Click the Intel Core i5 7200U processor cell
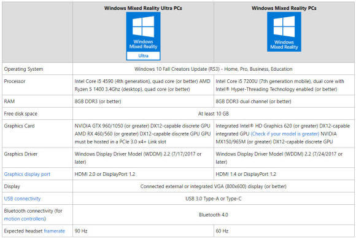Screen dimensions: 356x238 coord(284,85)
